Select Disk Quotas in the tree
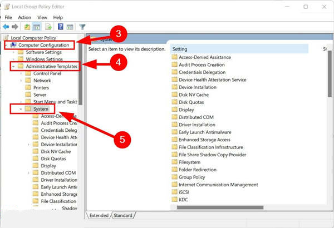This screenshot has width=334, height=228. [53, 158]
